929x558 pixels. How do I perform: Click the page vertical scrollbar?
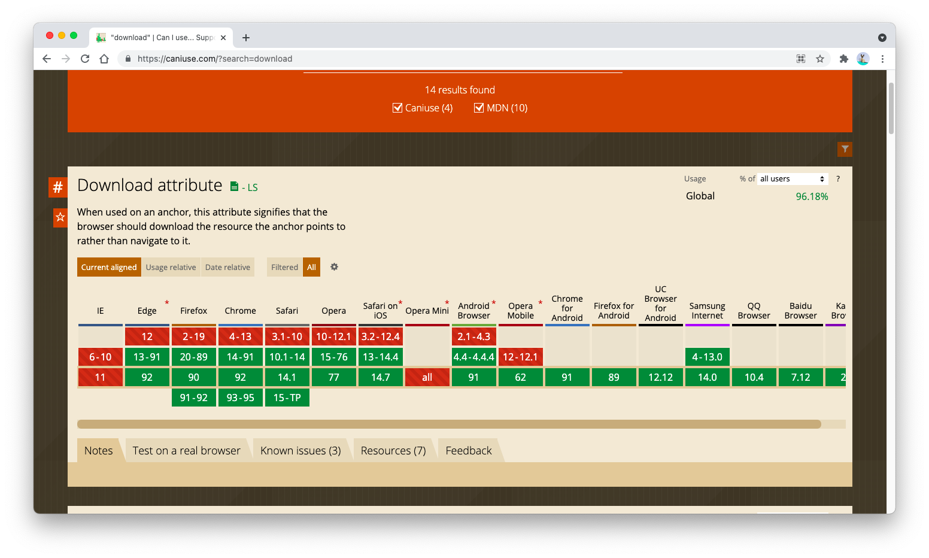coord(891,108)
